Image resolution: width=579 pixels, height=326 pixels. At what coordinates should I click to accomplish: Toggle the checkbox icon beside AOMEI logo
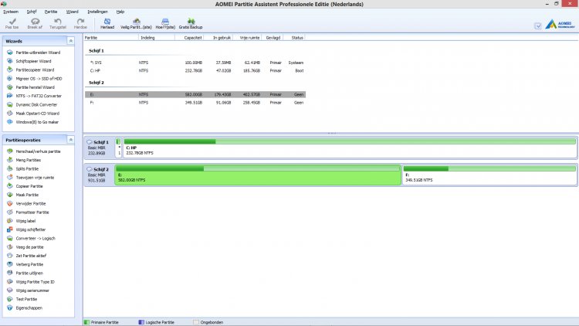pos(538,25)
